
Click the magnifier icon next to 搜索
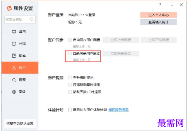(x=14, y=80)
